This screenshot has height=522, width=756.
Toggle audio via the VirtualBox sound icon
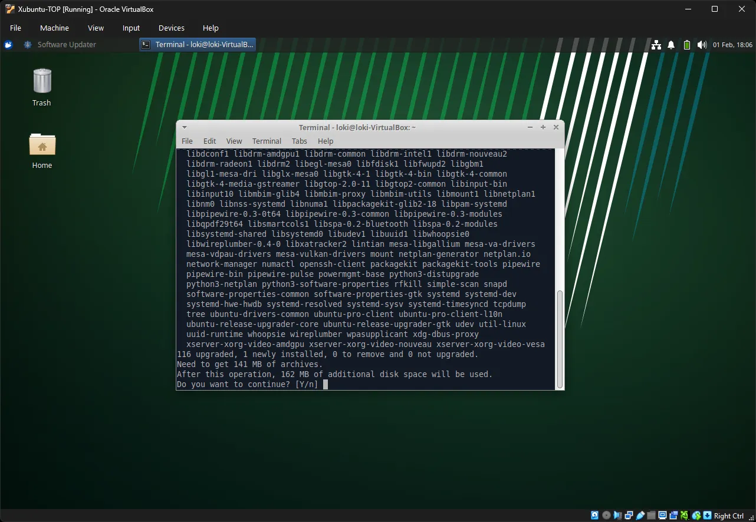617,515
